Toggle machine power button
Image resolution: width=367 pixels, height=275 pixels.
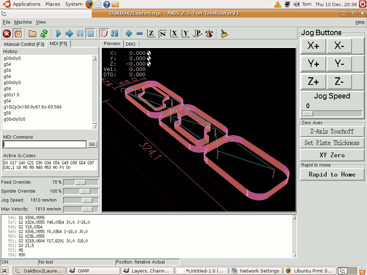(x=18, y=34)
